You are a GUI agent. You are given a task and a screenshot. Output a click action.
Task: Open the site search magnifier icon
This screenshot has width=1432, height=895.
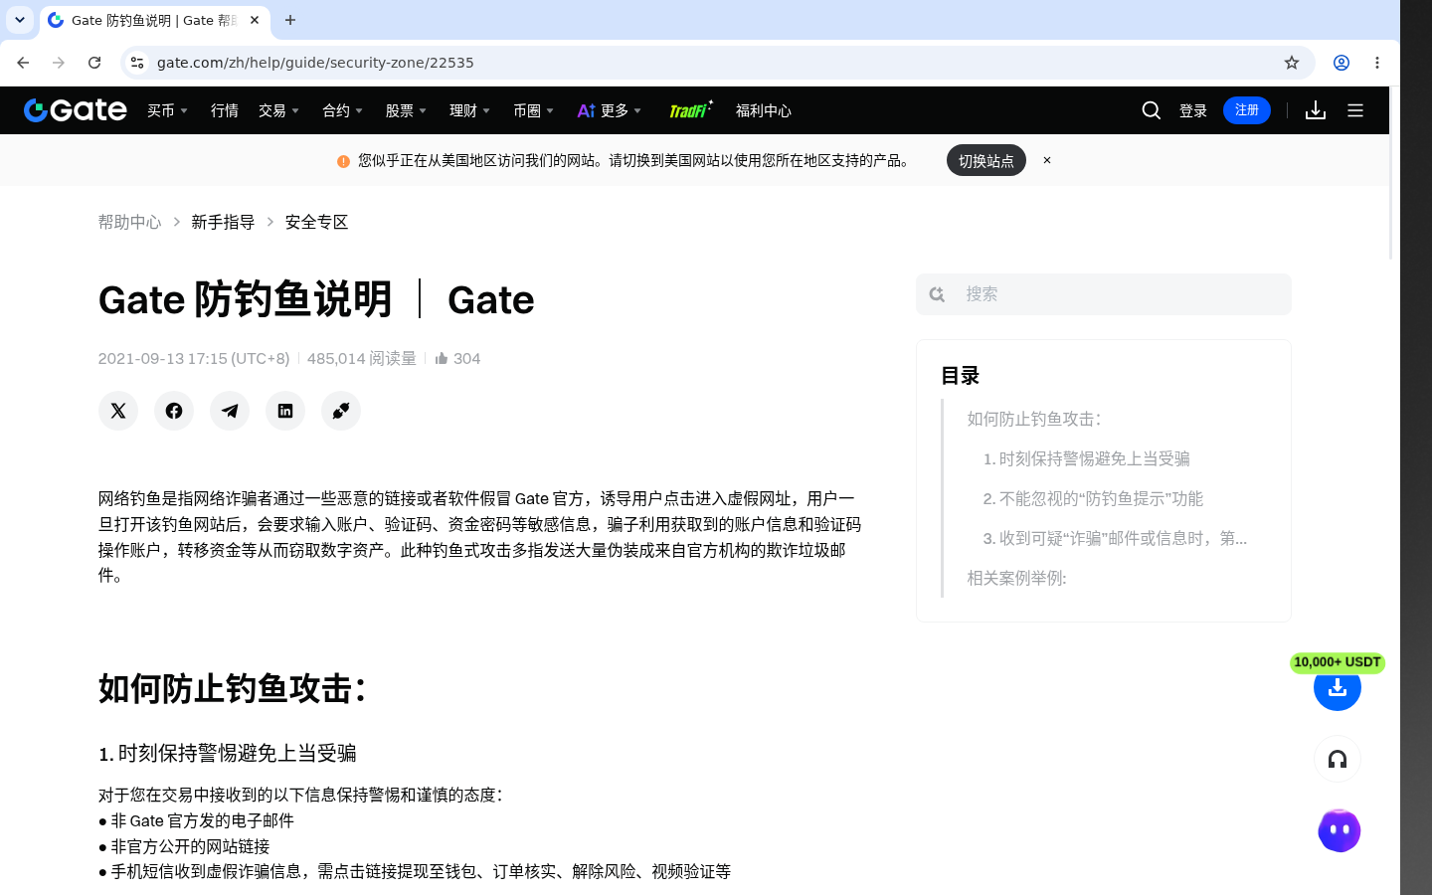coord(1152,110)
